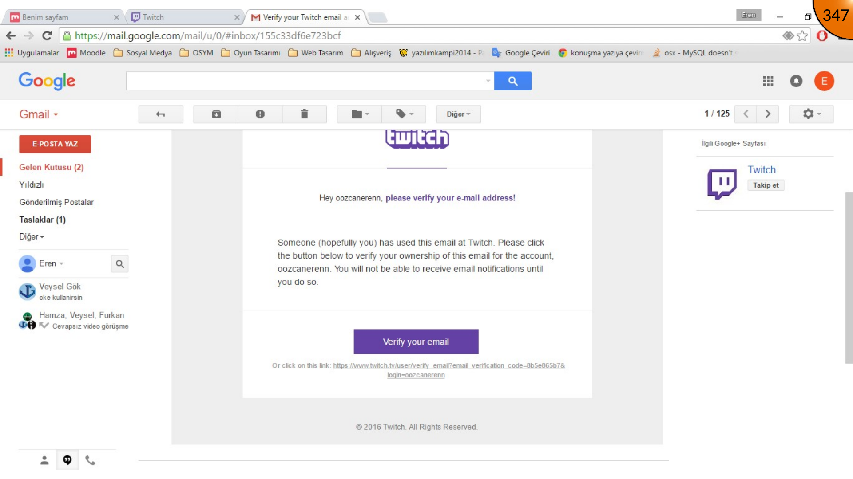Select the Verify your Twitch email tab
This screenshot has width=853, height=479.
coord(305,17)
